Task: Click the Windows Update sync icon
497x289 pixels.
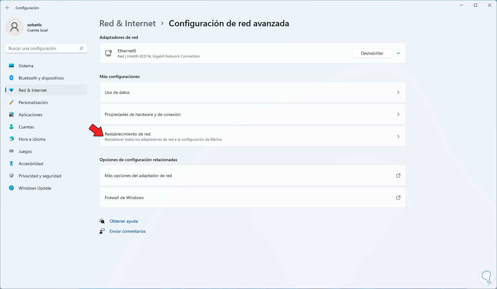Action: (x=11, y=188)
